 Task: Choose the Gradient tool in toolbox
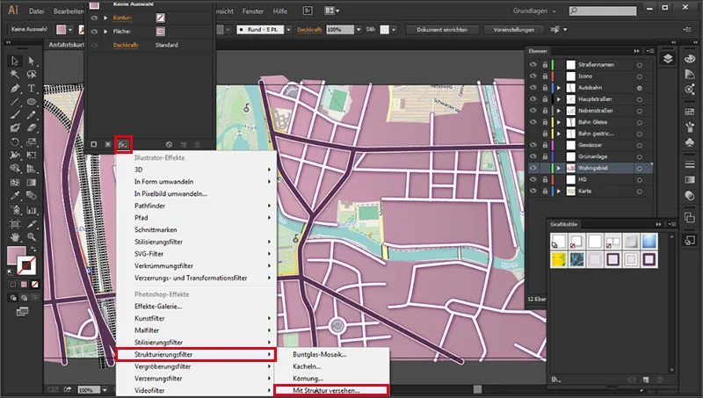32,183
